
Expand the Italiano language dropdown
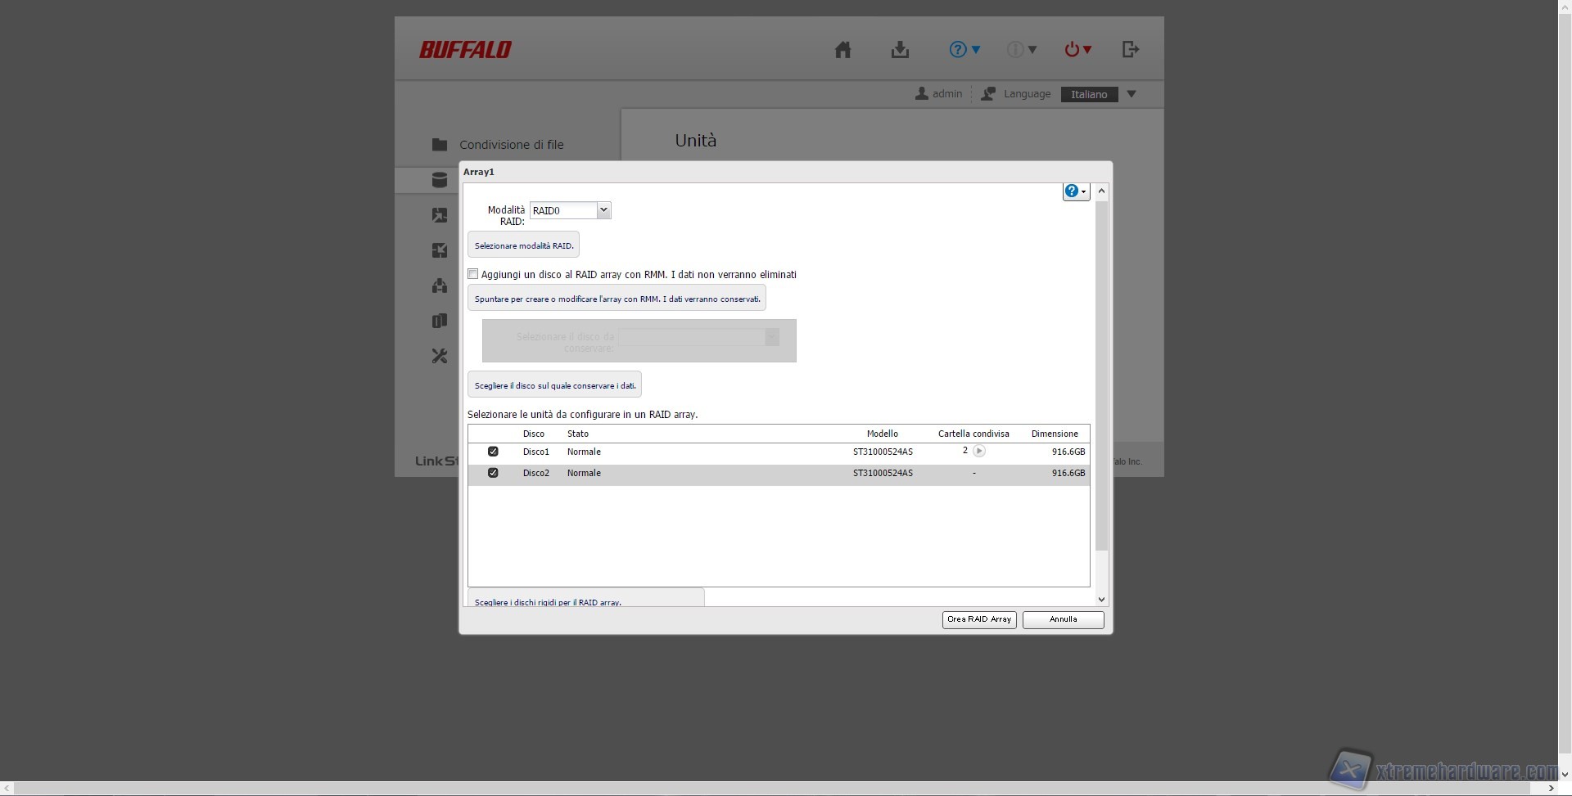click(1131, 94)
